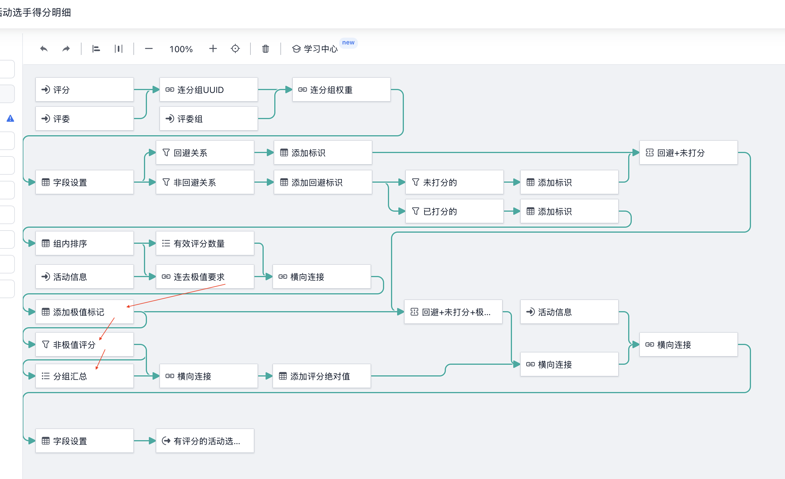This screenshot has width=785, height=479.
Task: Select the 组内排序 node
Action: [x=84, y=243]
